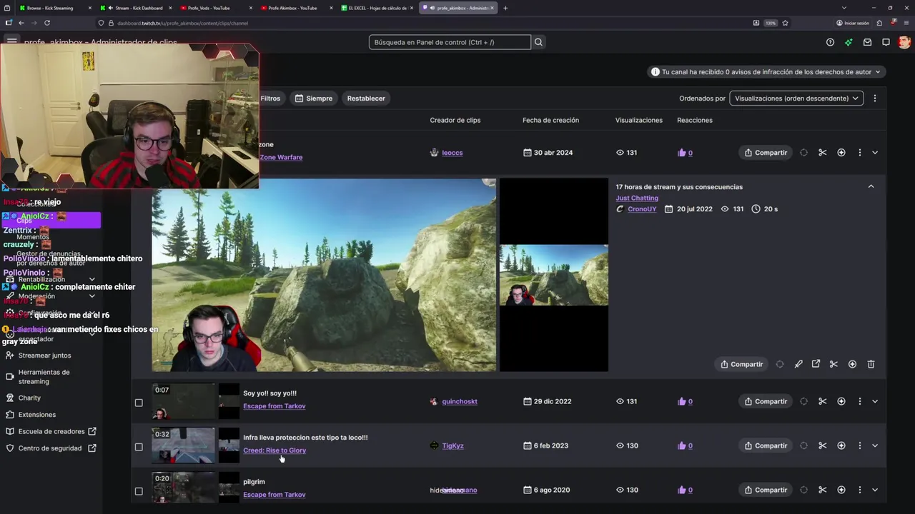Image resolution: width=915 pixels, height=514 pixels.
Task: Click scissors icon in quinchoskt row
Action: (x=822, y=401)
